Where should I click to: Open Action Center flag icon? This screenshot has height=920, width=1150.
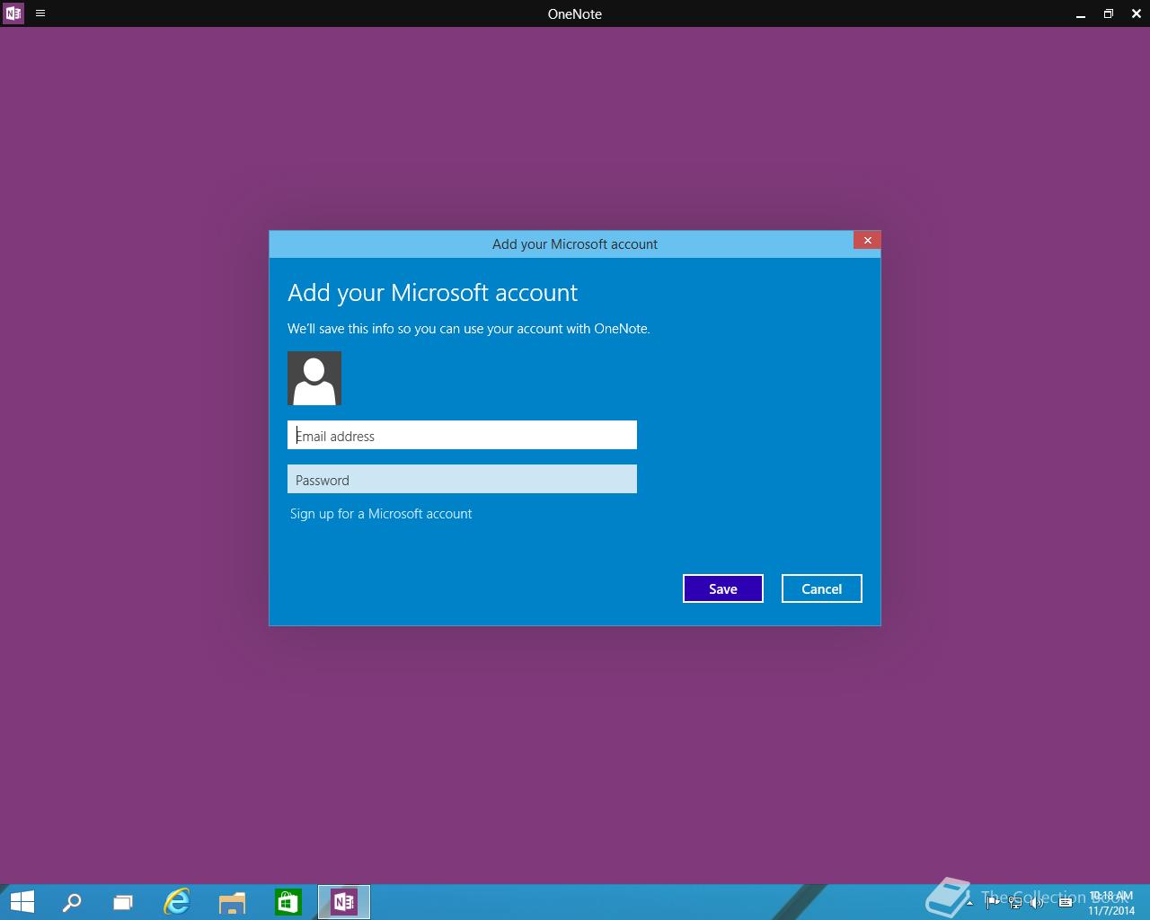click(993, 902)
